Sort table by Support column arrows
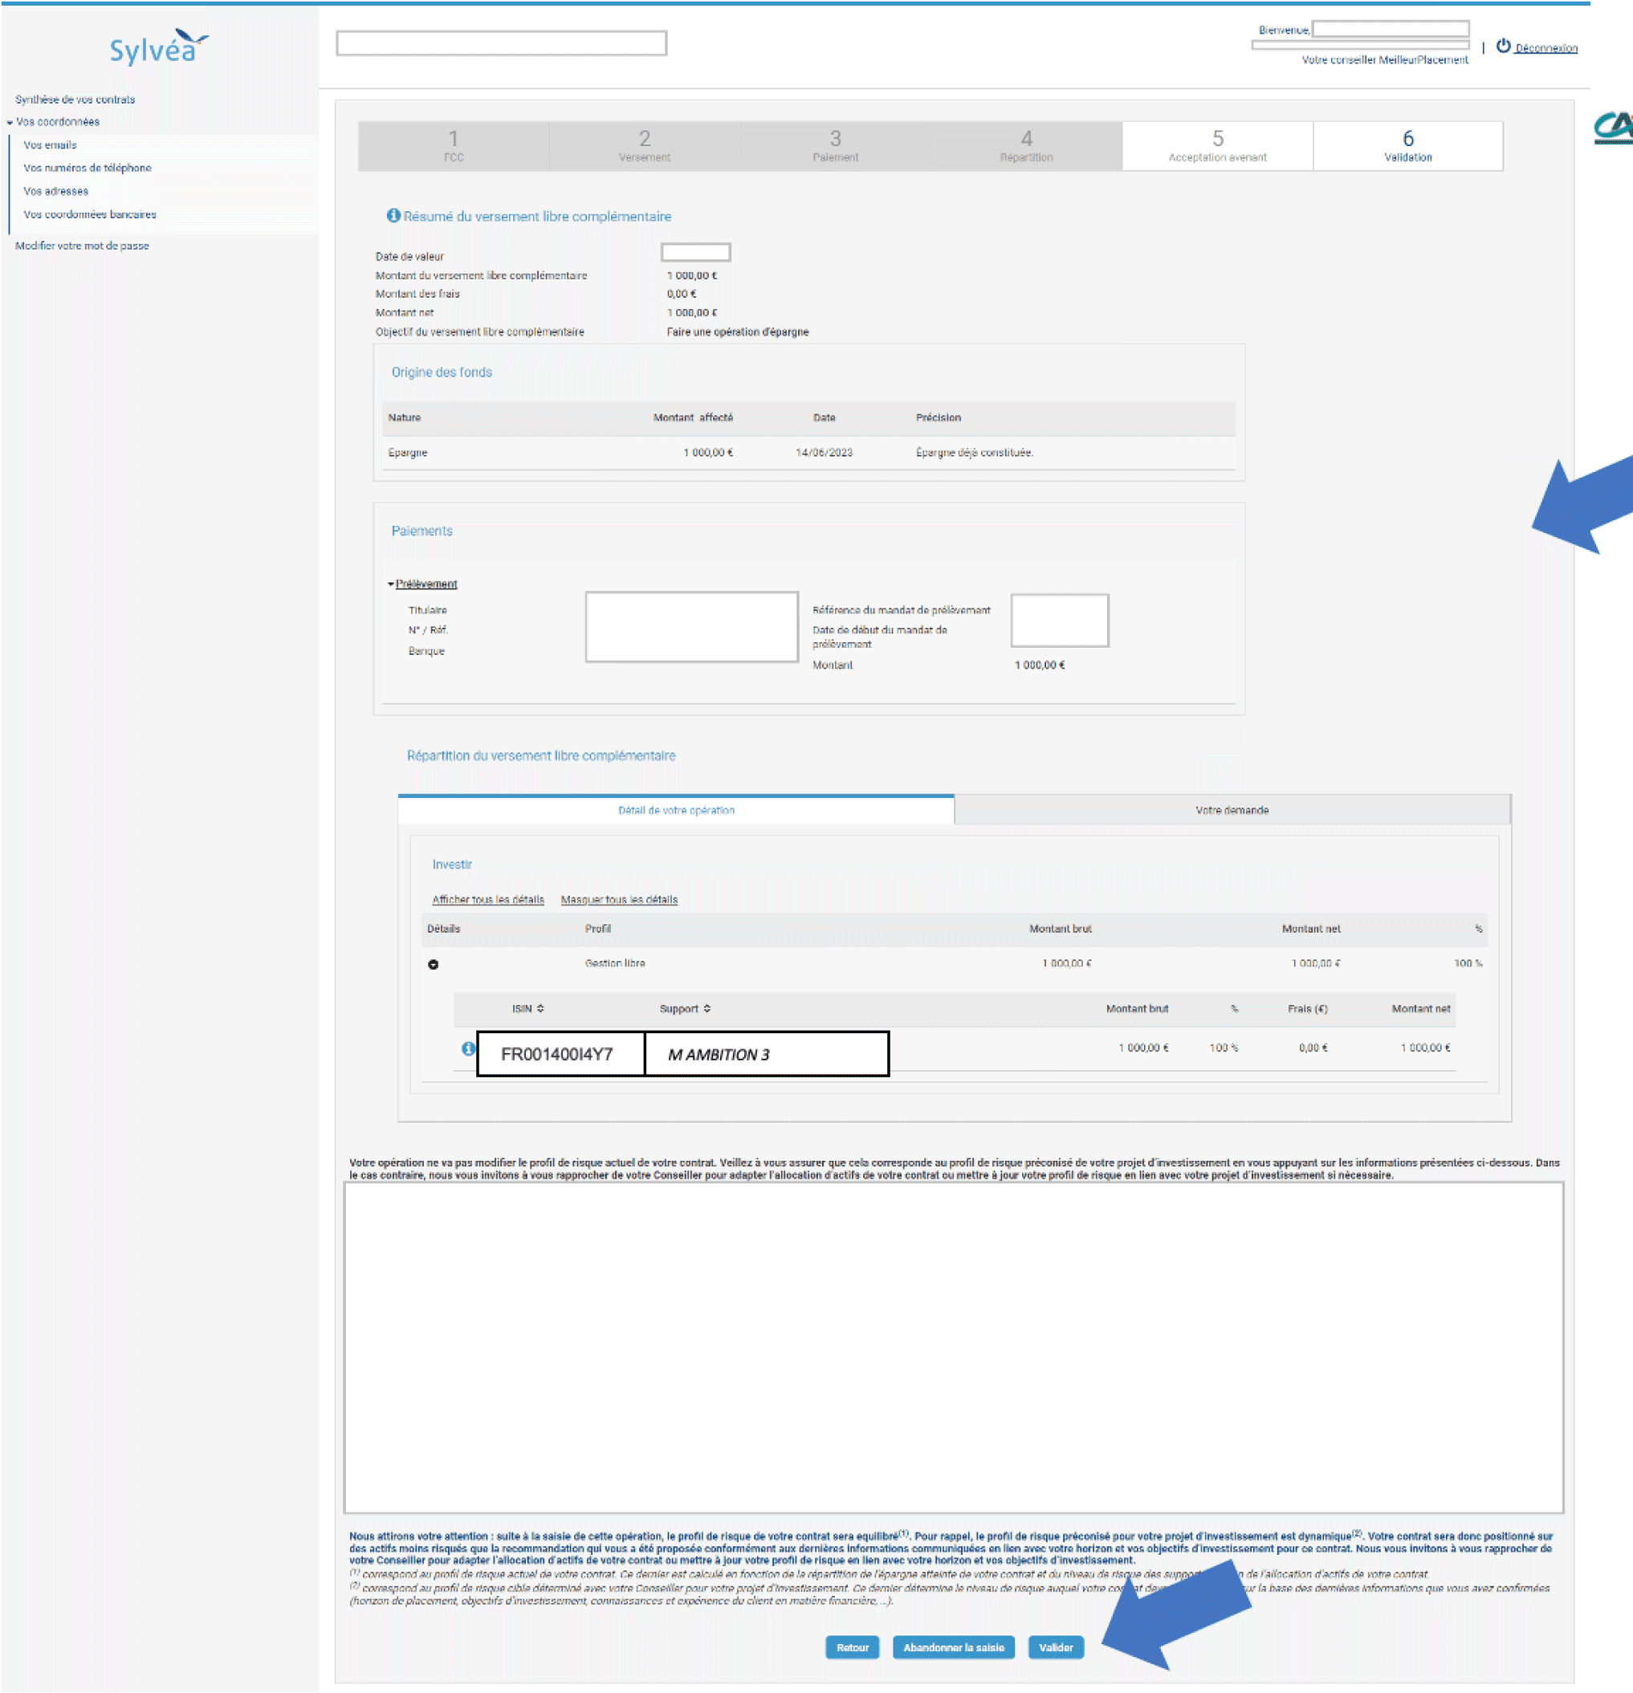 coord(707,1009)
